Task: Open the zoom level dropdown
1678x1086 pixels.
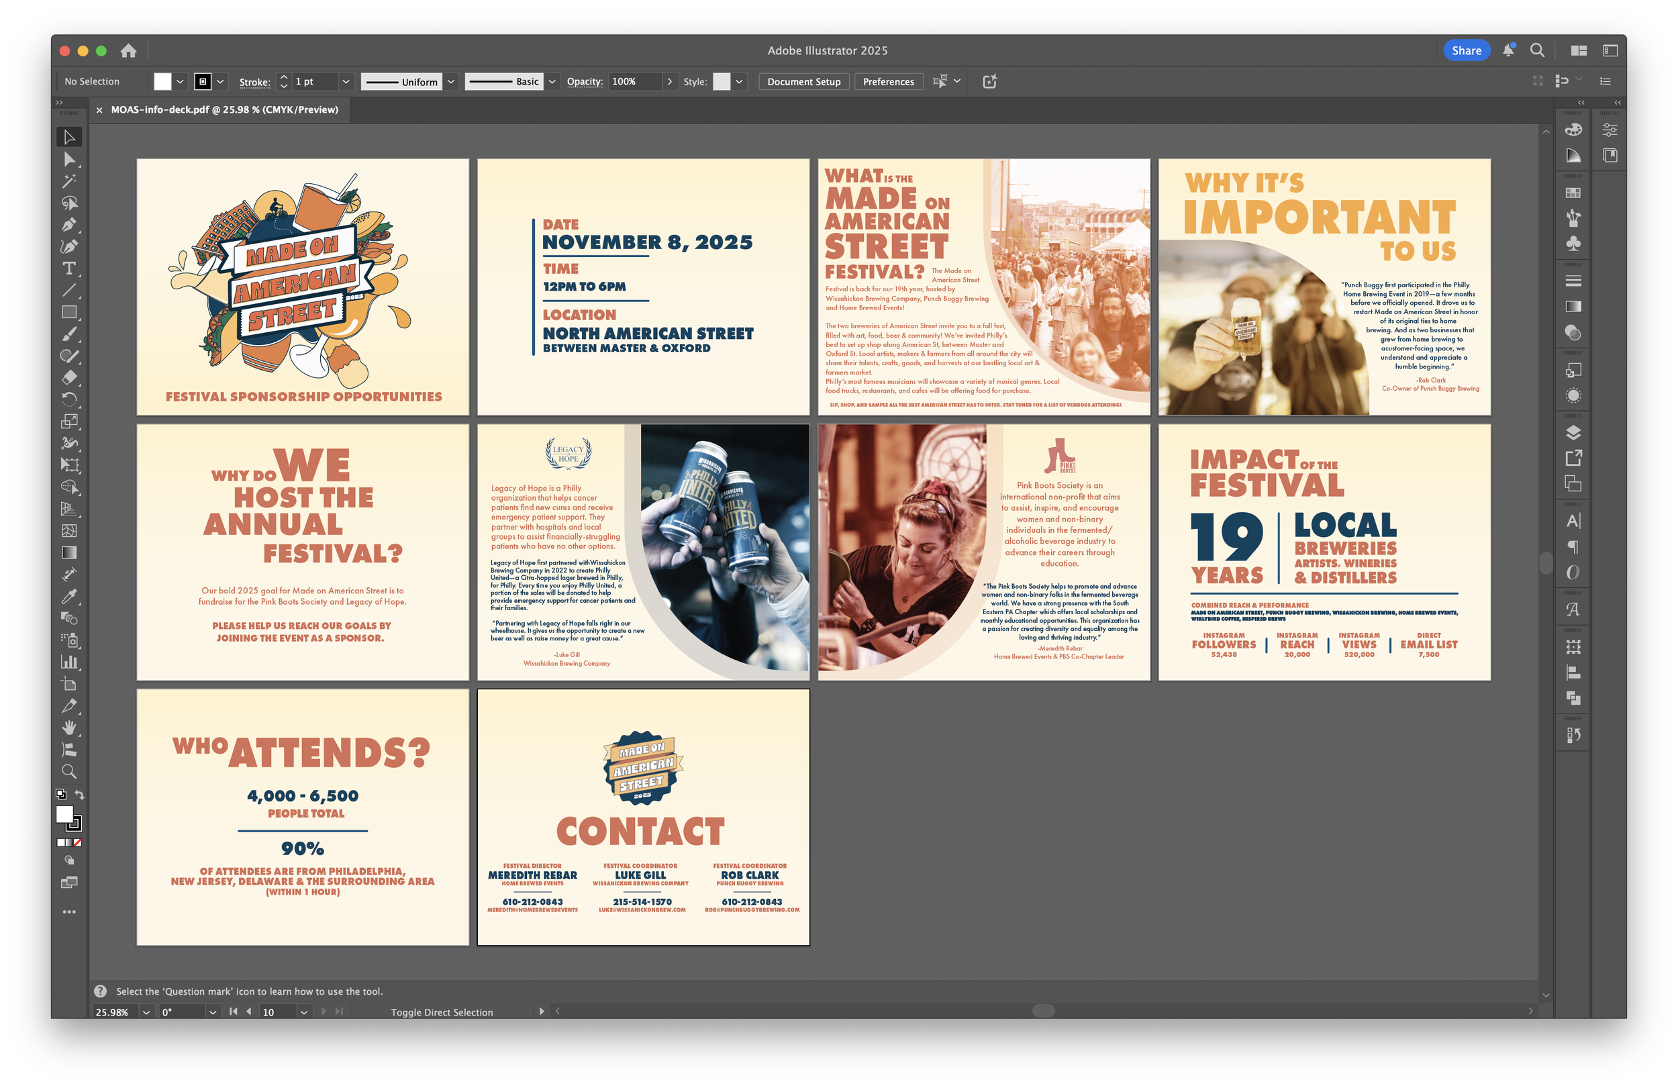Action: (146, 1012)
